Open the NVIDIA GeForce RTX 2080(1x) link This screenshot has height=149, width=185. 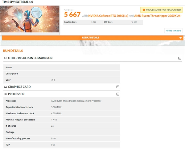[108, 16]
